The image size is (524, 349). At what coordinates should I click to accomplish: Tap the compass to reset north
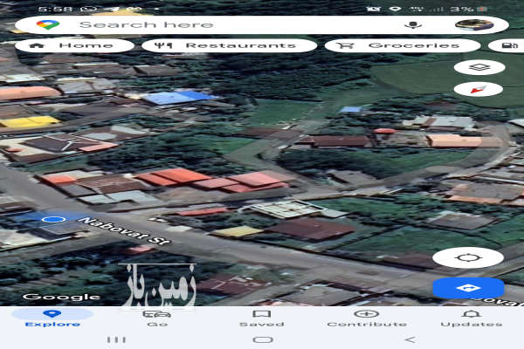point(479,89)
